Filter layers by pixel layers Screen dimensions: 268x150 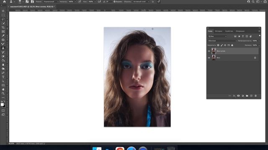(x=235, y=36)
